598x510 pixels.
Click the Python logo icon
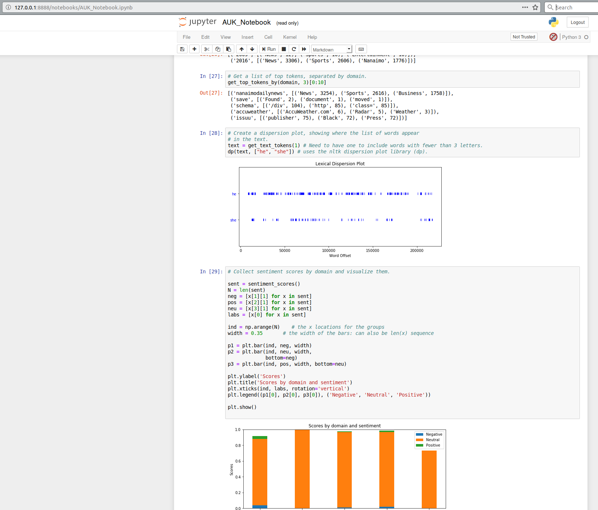(553, 22)
